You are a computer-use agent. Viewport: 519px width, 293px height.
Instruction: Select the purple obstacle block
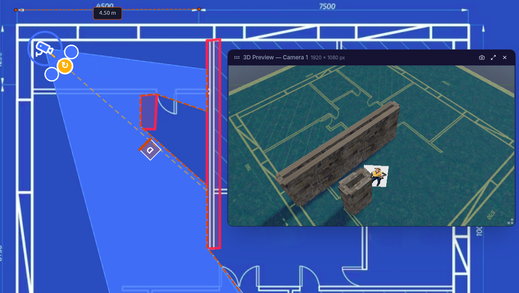(x=148, y=112)
